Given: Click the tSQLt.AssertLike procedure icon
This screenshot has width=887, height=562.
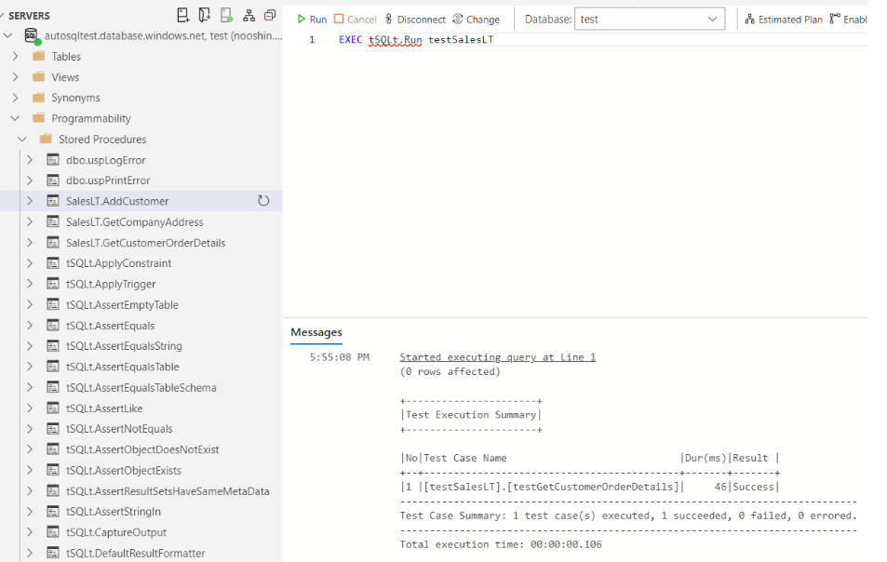Looking at the screenshot, I should (53, 408).
